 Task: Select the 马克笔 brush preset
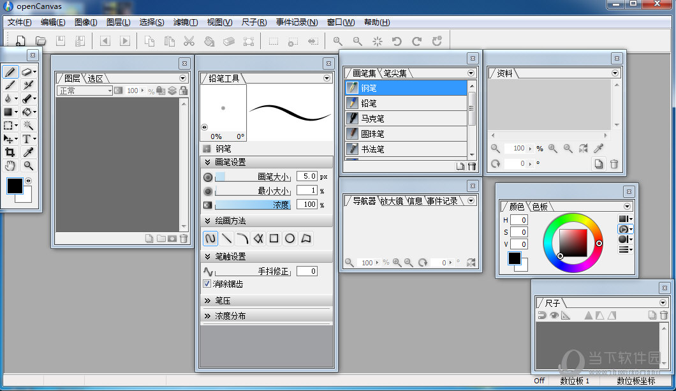click(406, 119)
